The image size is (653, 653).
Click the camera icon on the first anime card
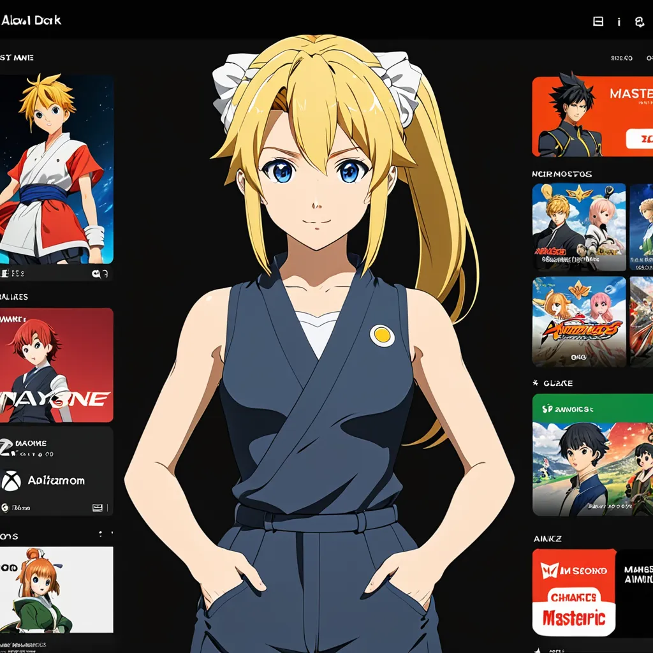point(96,273)
